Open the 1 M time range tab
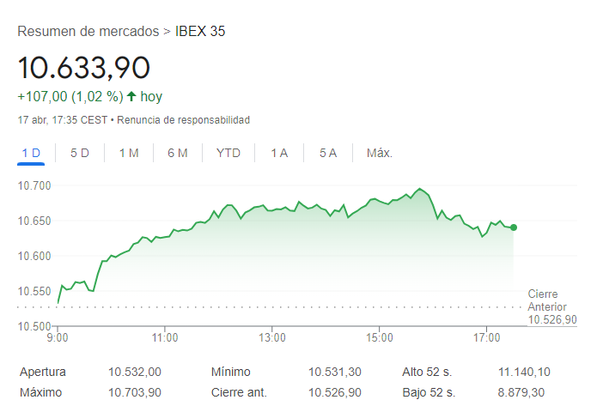The width and height of the screenshot is (597, 412). tap(129, 153)
